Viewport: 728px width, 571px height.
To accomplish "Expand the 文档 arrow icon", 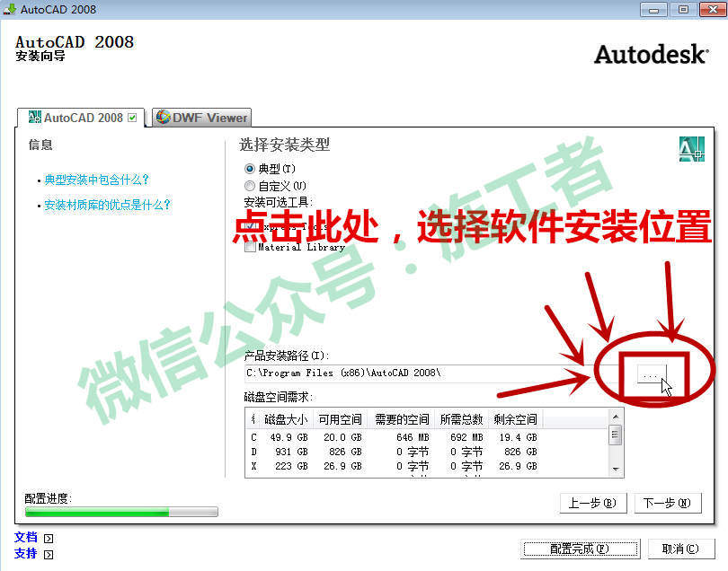I will coord(49,539).
